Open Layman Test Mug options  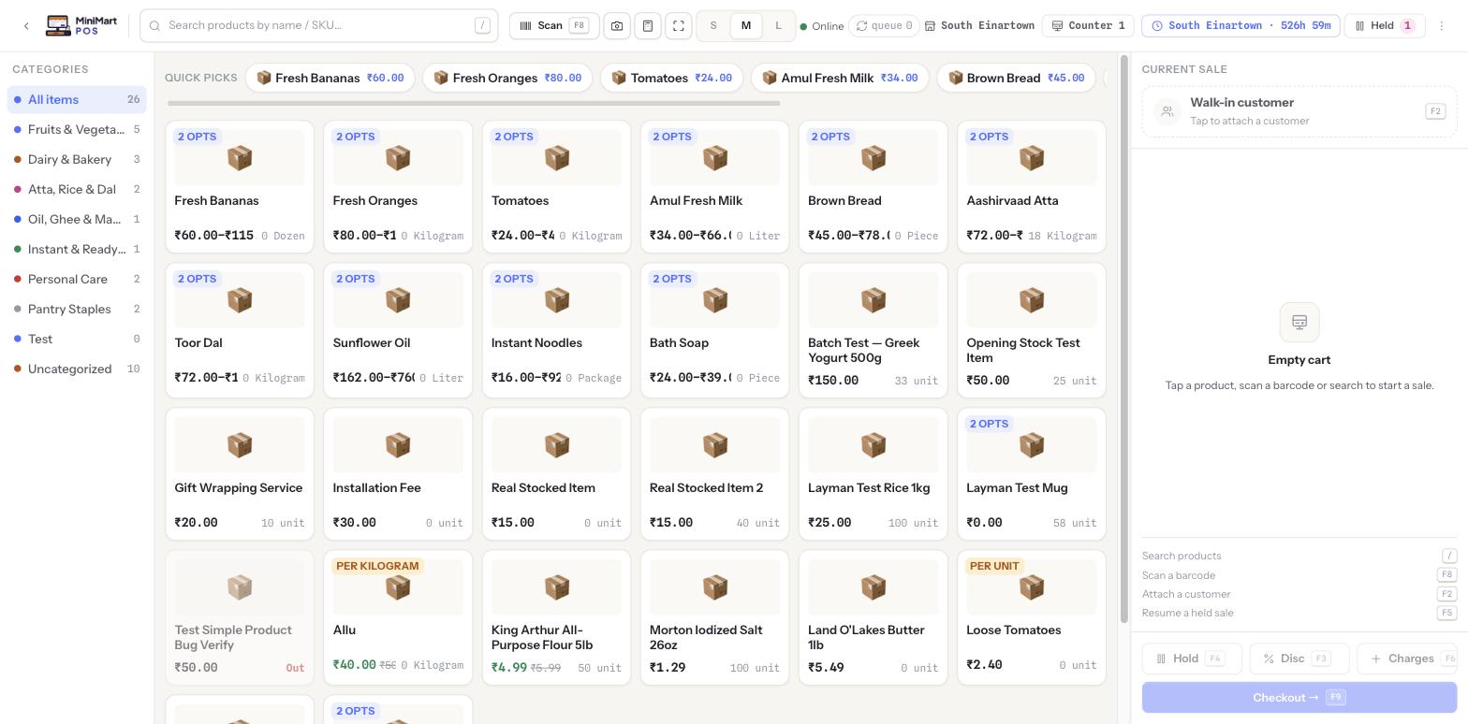[1031, 474]
